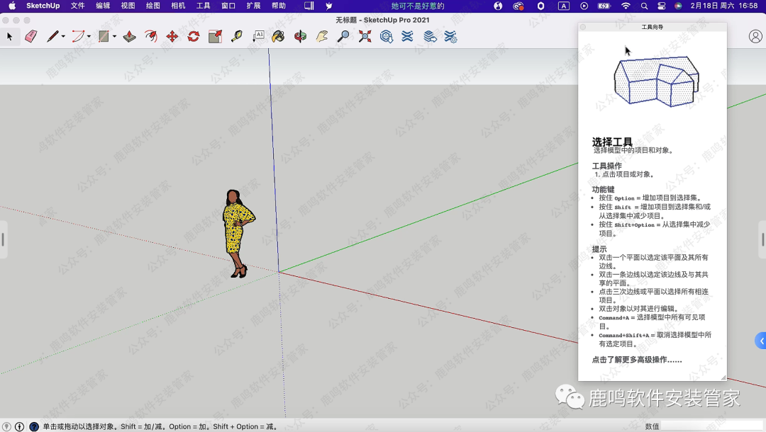This screenshot has height=432, width=766.
Task: Open macOS Control Center in menu bar
Action: pos(662,6)
